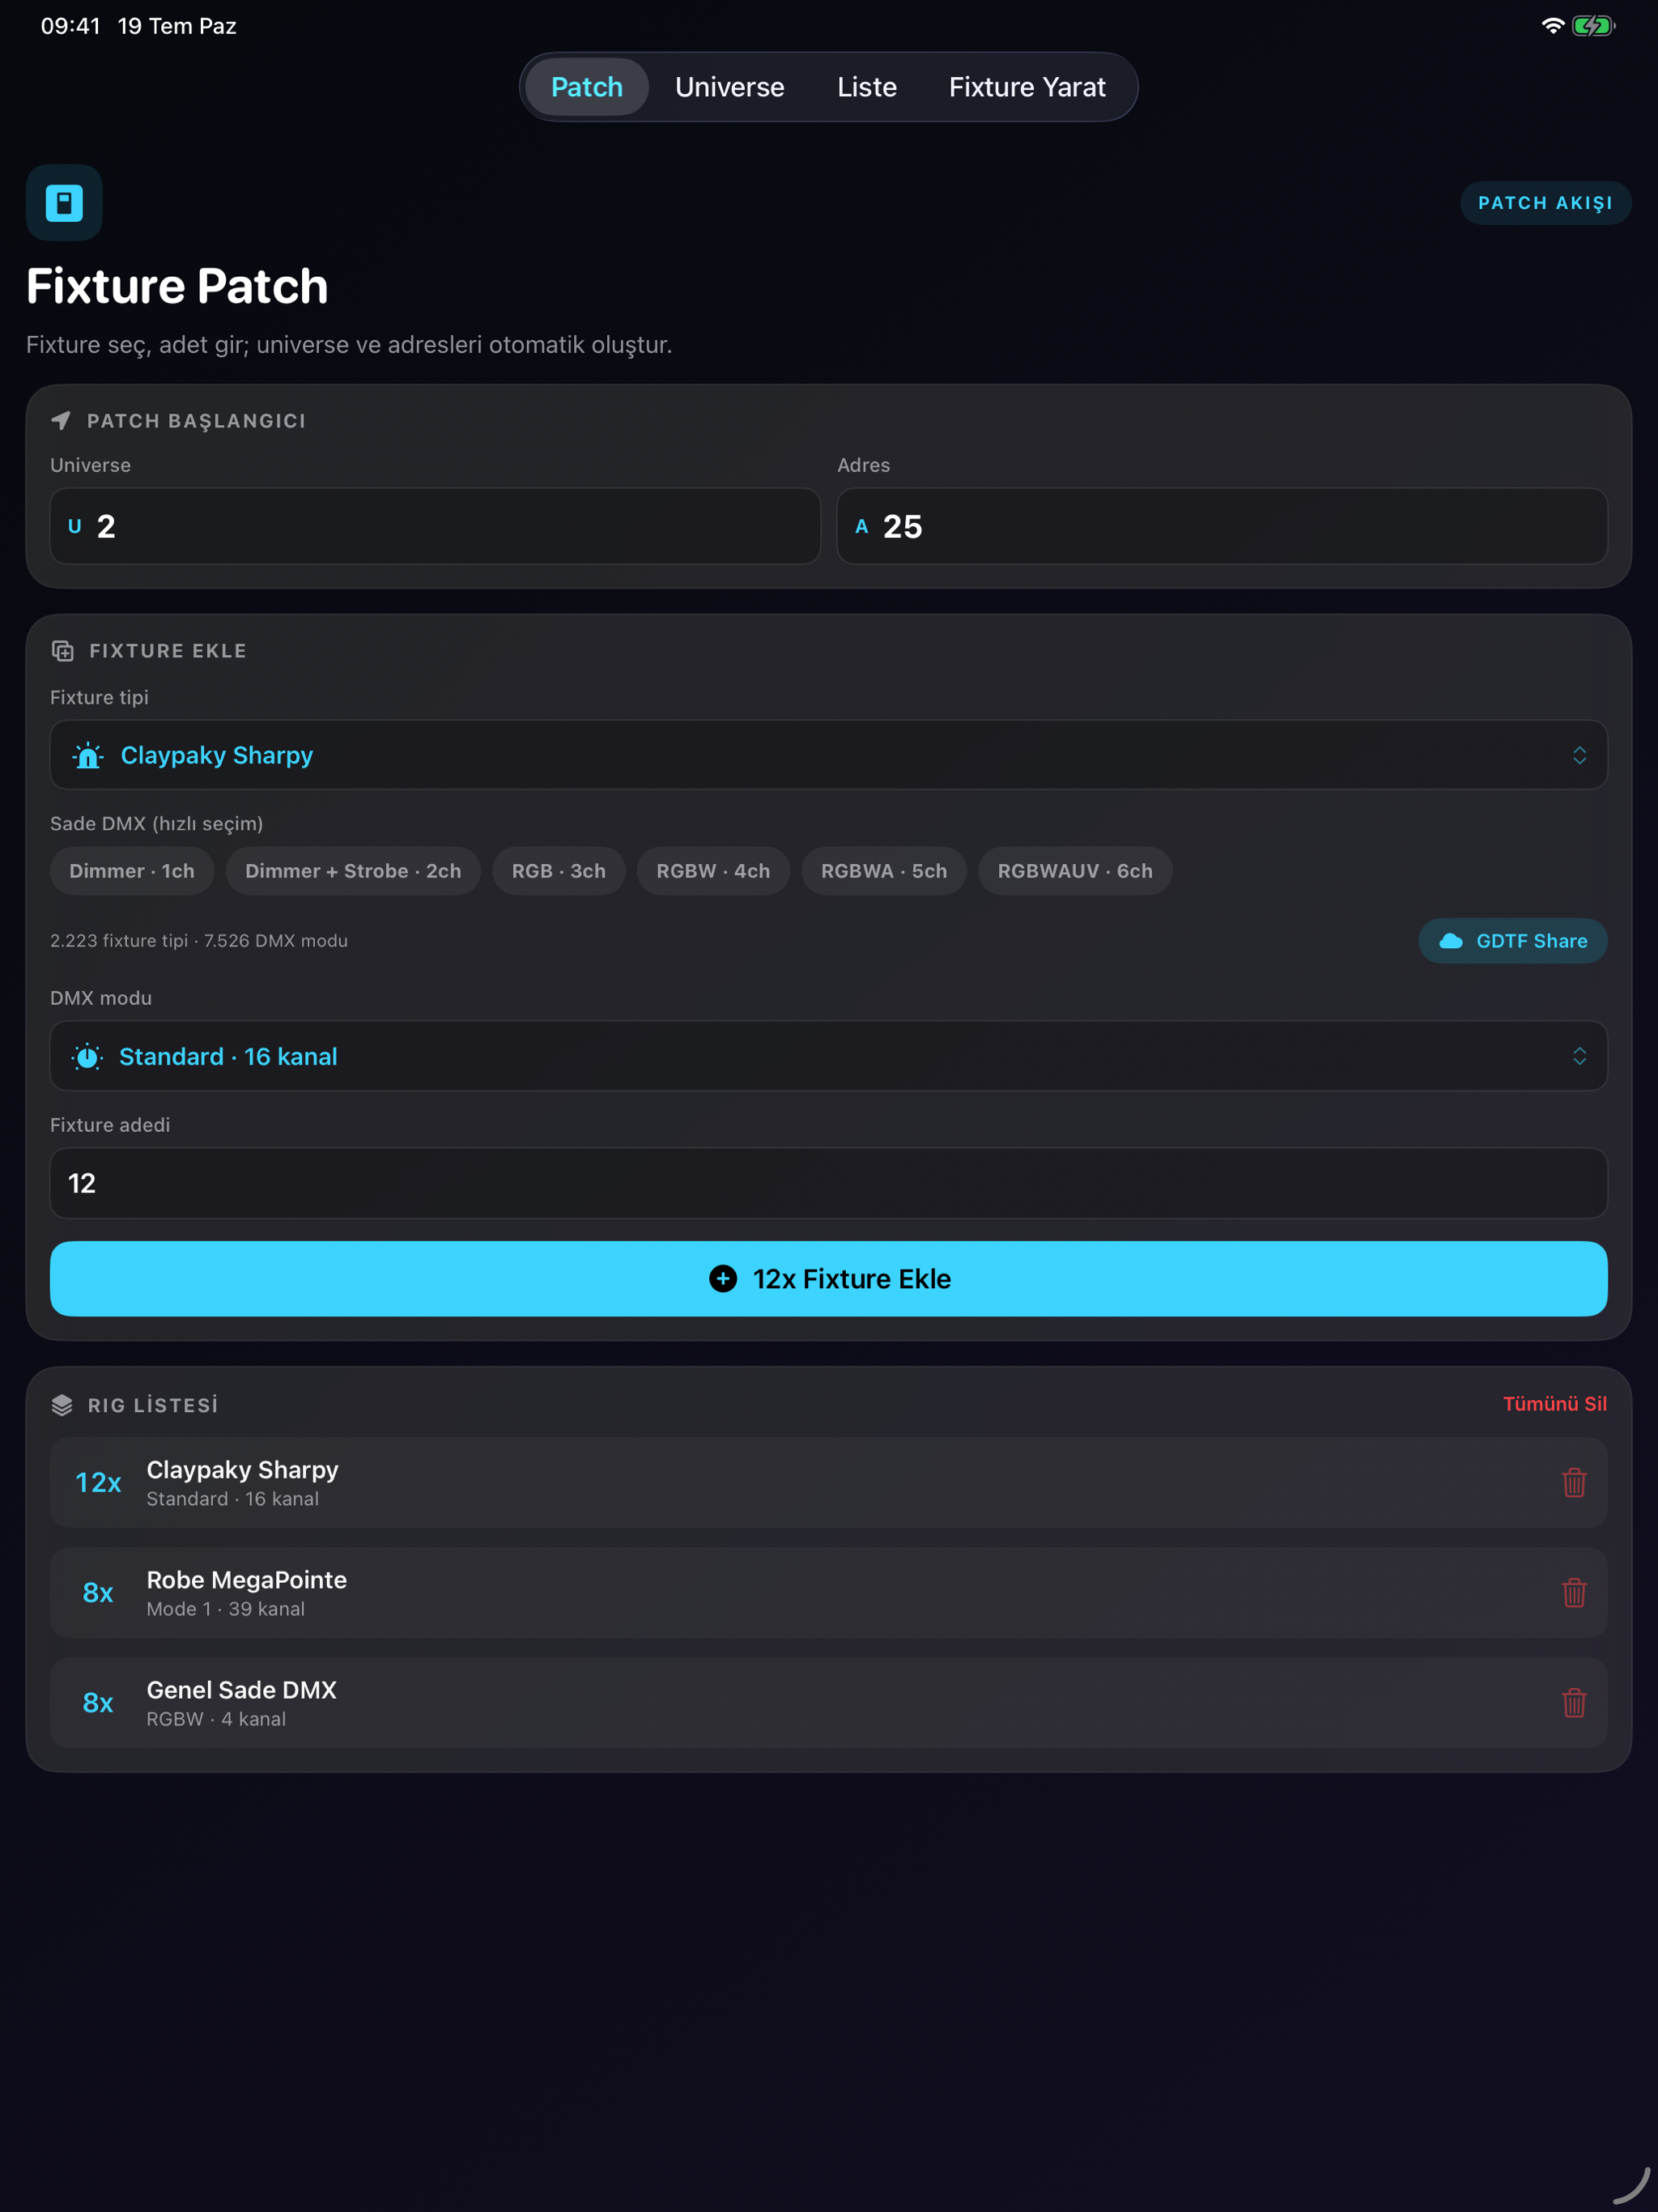Click the Standard · 16 kanal subtitle in rig list
The width and height of the screenshot is (1658, 2212).
233,1499
